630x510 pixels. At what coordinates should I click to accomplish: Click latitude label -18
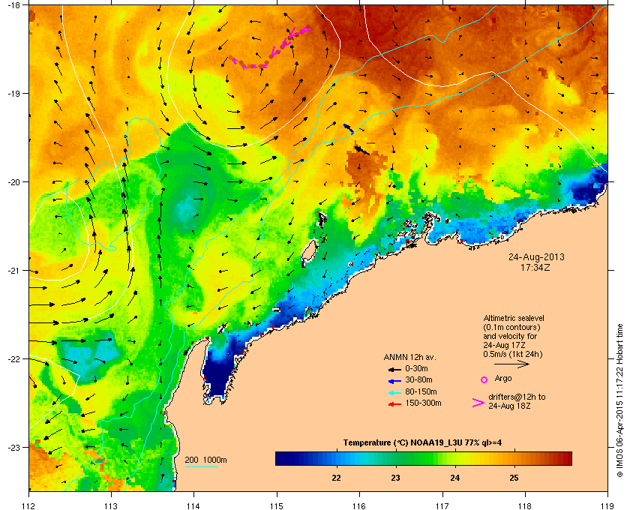coord(13,5)
